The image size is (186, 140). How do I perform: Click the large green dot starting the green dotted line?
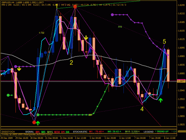[x=38, y=115]
